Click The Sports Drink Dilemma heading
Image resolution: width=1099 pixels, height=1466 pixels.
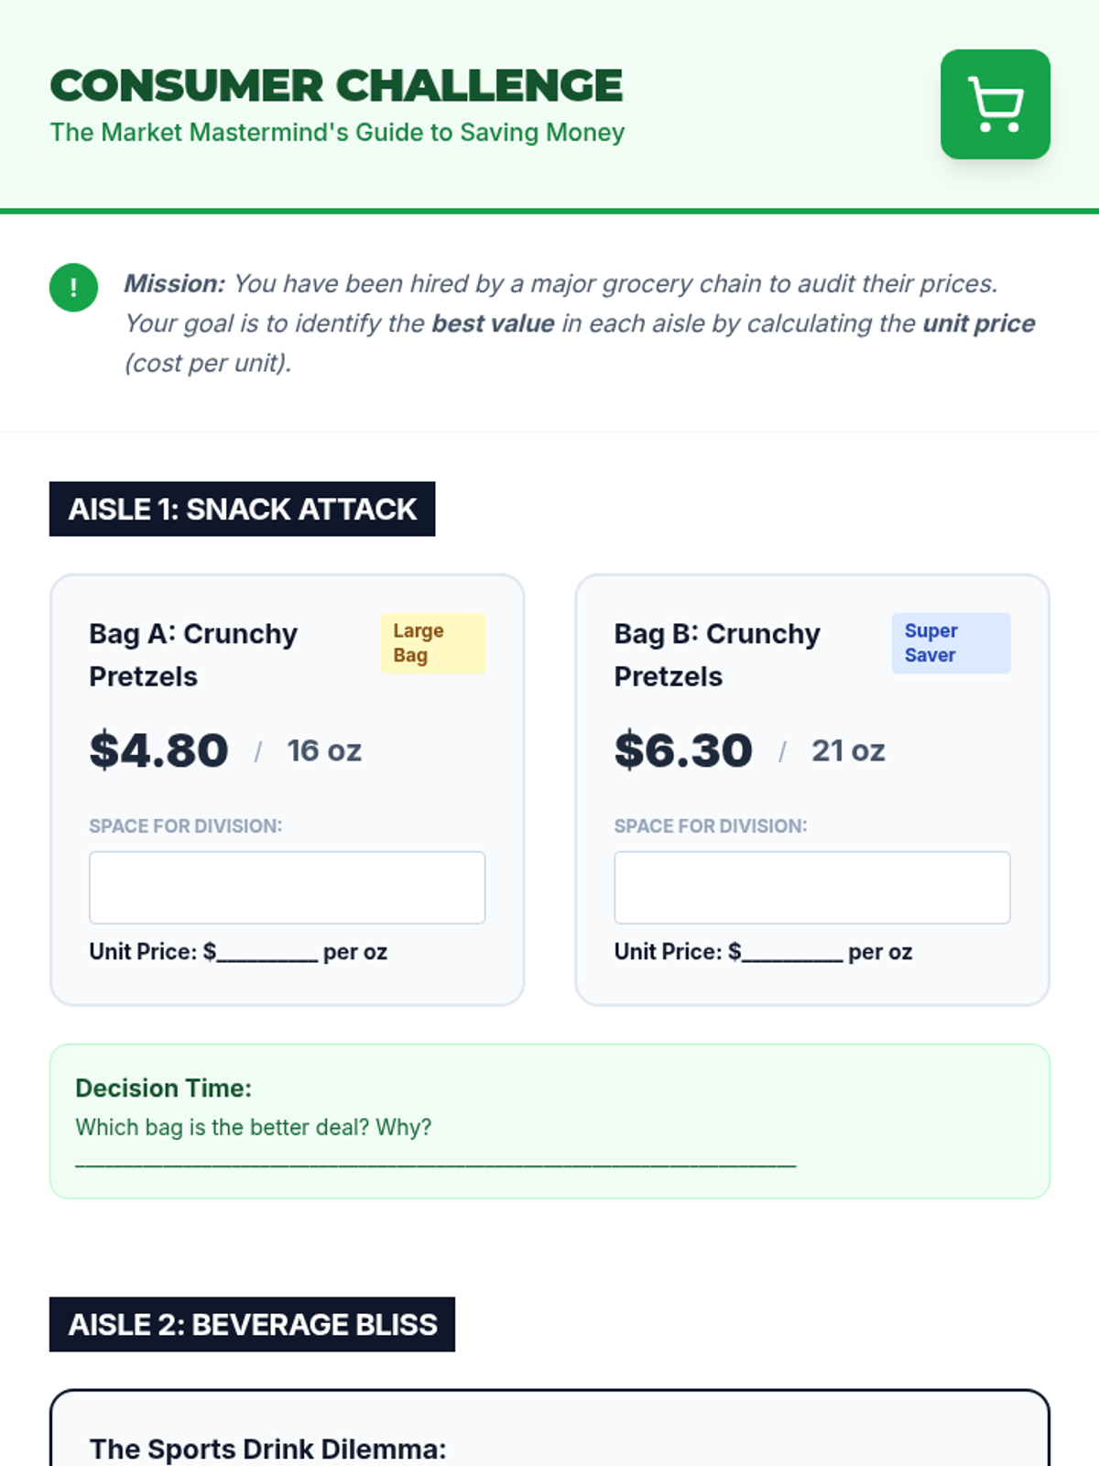267,1449
